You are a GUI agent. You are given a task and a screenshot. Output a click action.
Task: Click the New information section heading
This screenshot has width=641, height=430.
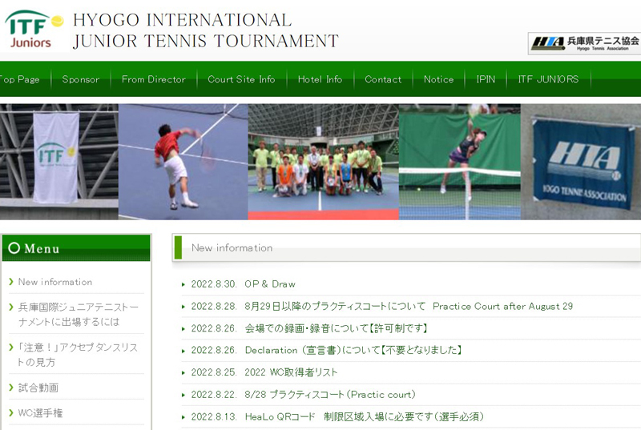[232, 248]
